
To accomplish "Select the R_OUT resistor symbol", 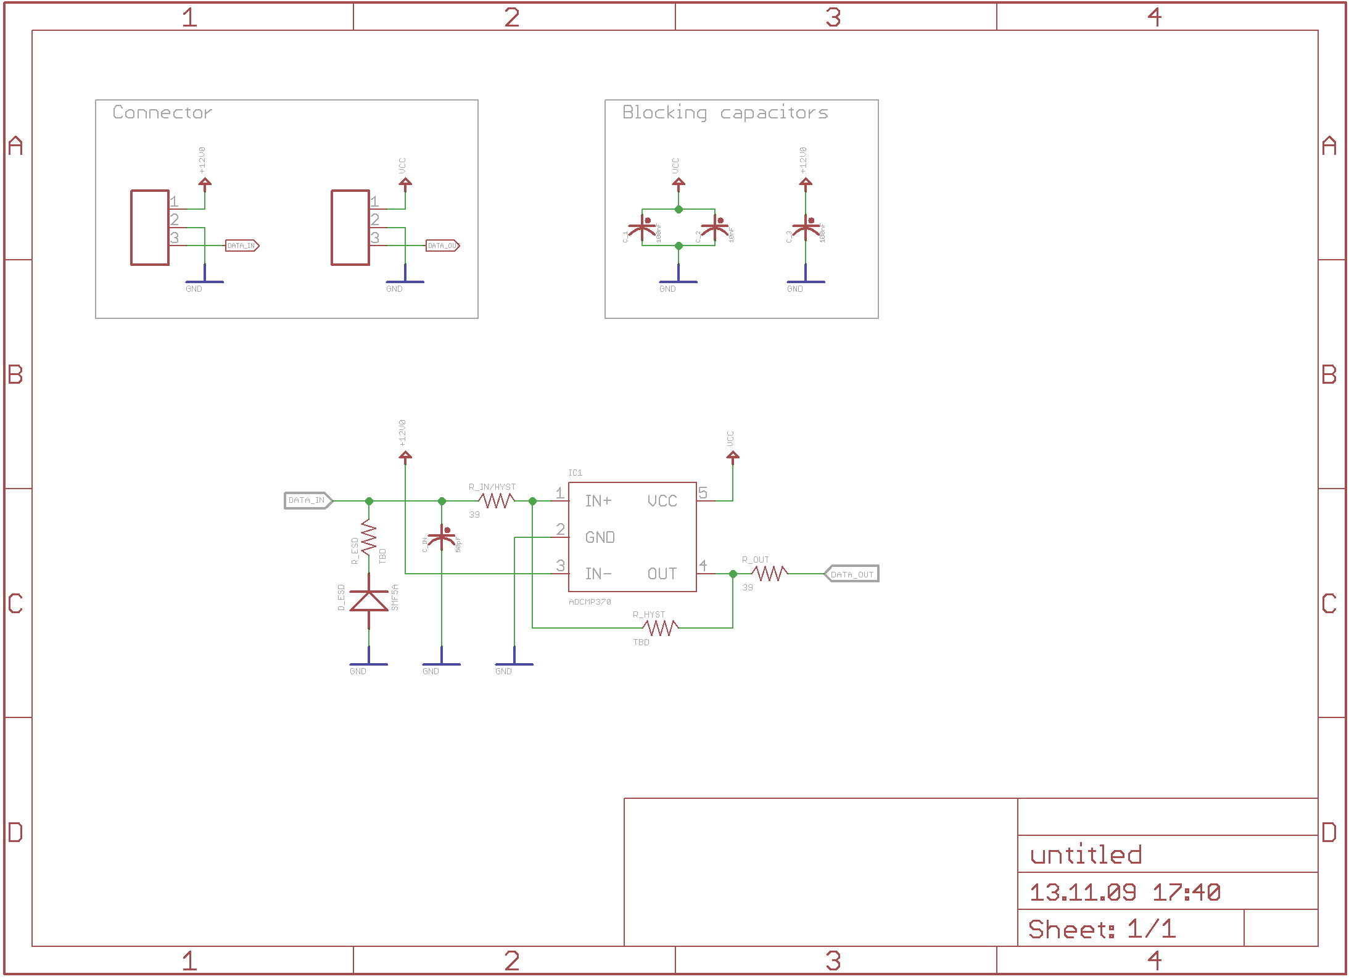I will click(x=769, y=574).
